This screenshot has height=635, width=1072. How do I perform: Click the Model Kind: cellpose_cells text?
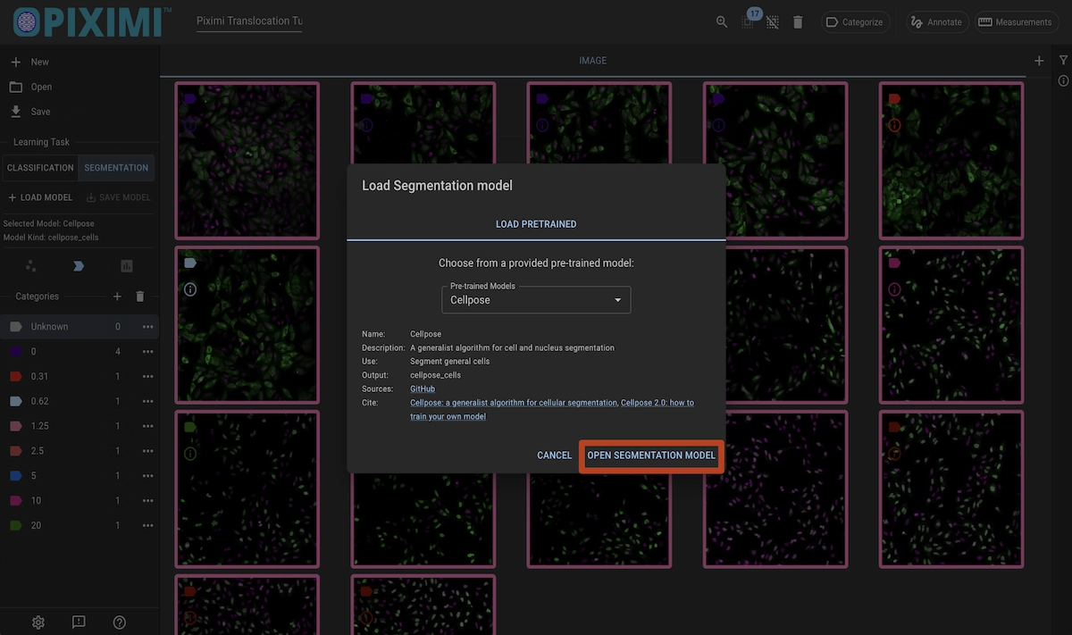click(x=51, y=238)
